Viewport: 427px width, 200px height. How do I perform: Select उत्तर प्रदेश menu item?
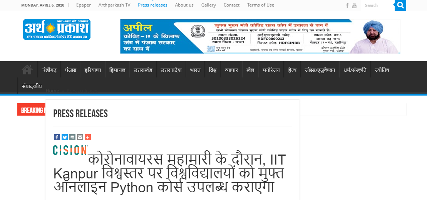pos(171,70)
